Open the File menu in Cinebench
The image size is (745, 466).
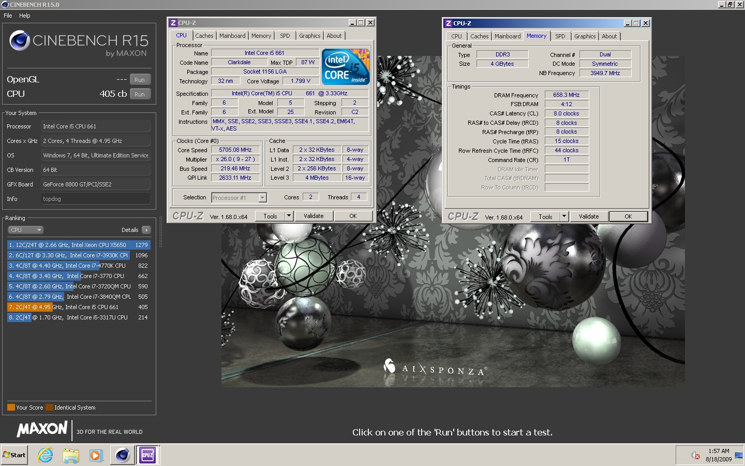tap(8, 16)
